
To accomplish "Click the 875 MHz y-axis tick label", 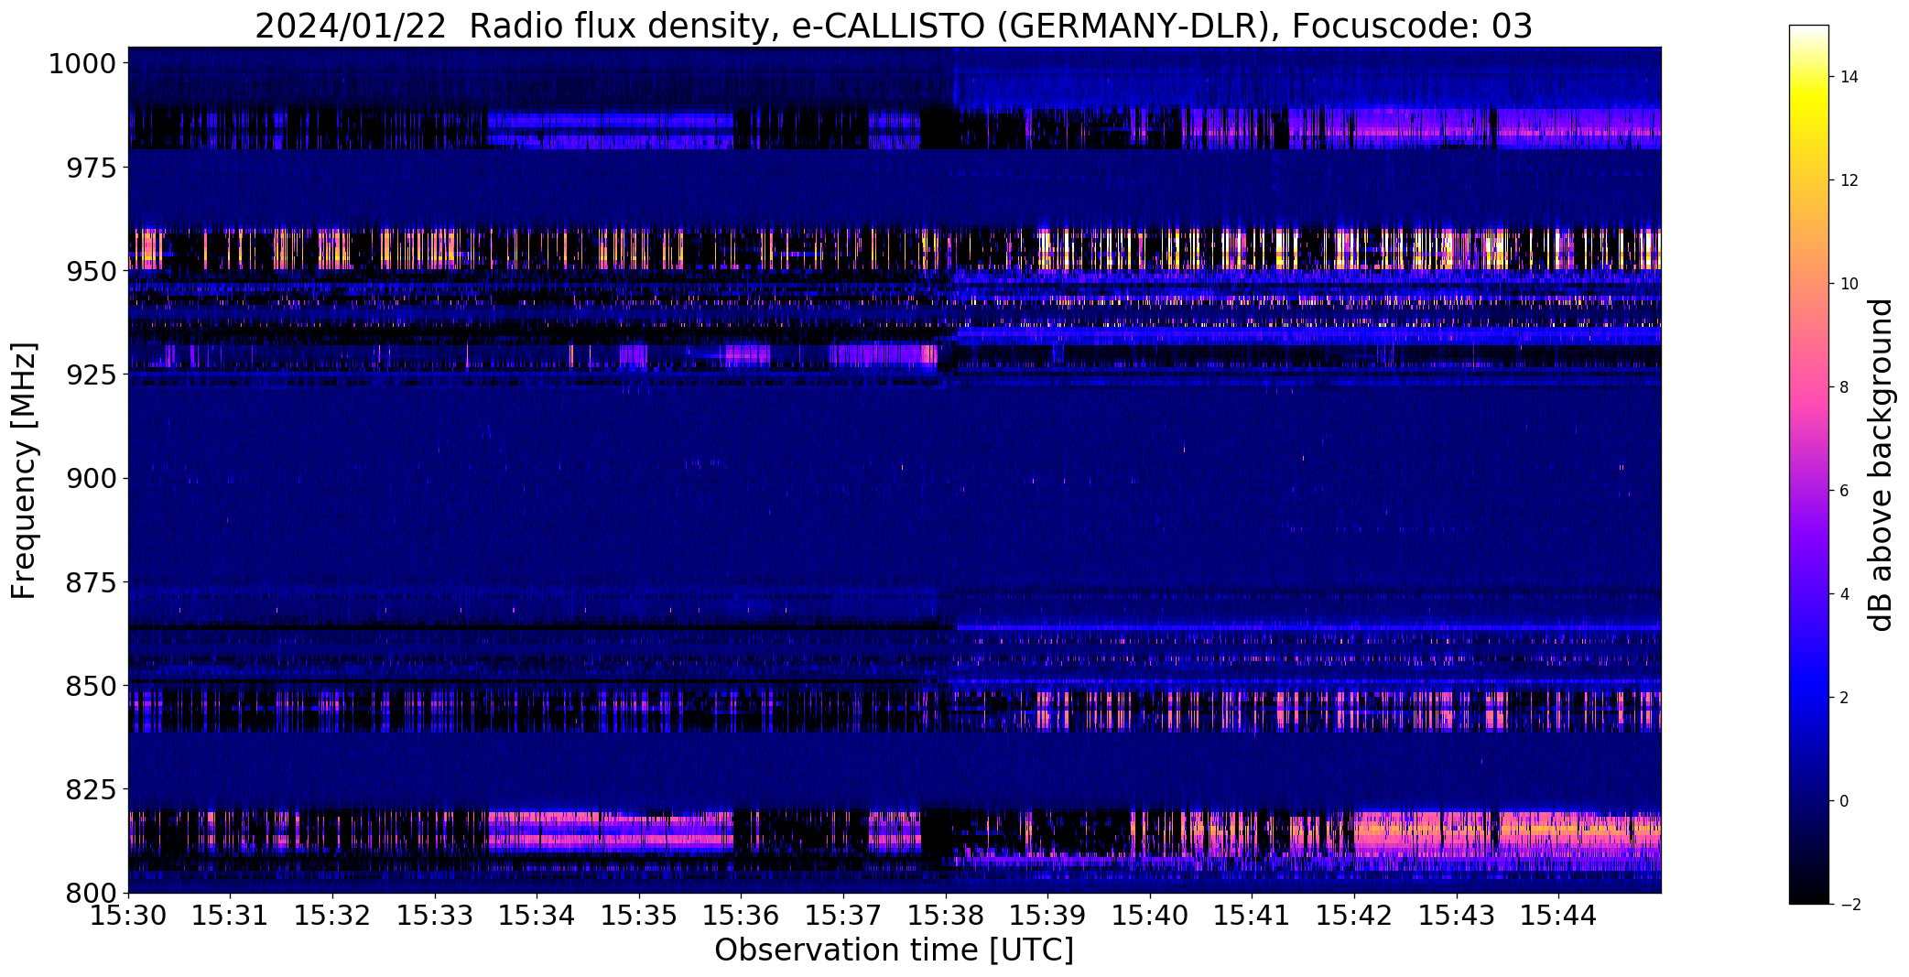I will (92, 581).
